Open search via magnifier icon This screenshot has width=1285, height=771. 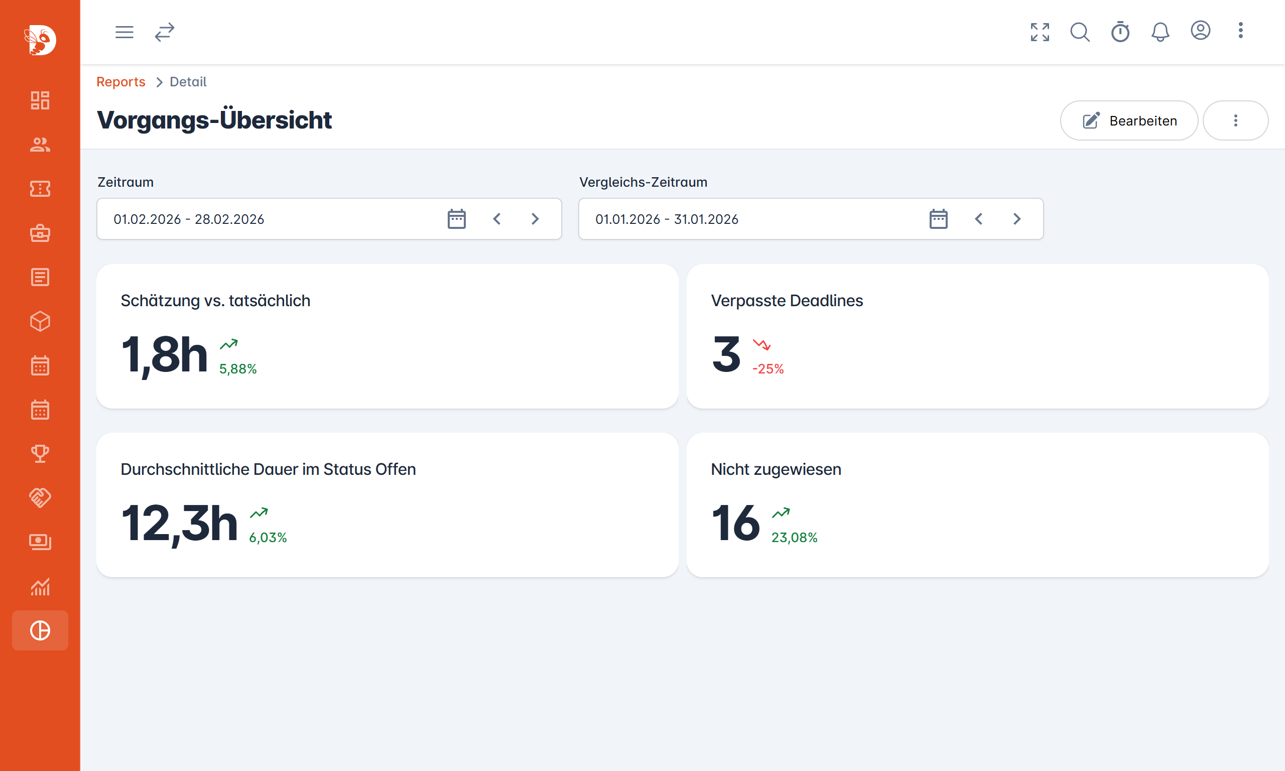1080,32
